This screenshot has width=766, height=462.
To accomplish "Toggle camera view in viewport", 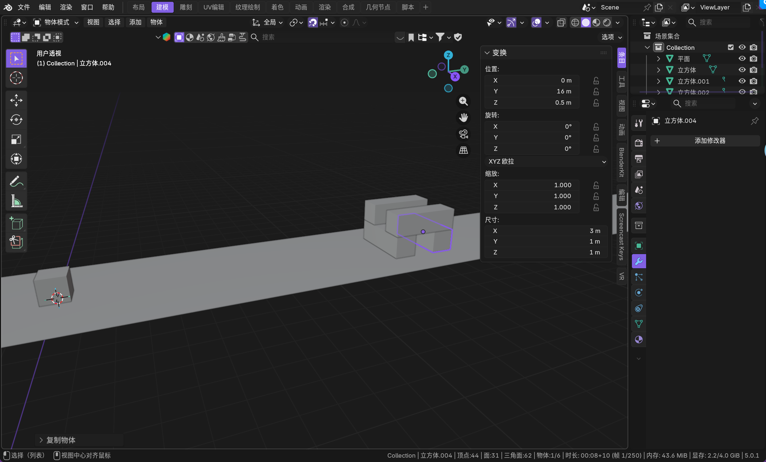I will (x=463, y=134).
